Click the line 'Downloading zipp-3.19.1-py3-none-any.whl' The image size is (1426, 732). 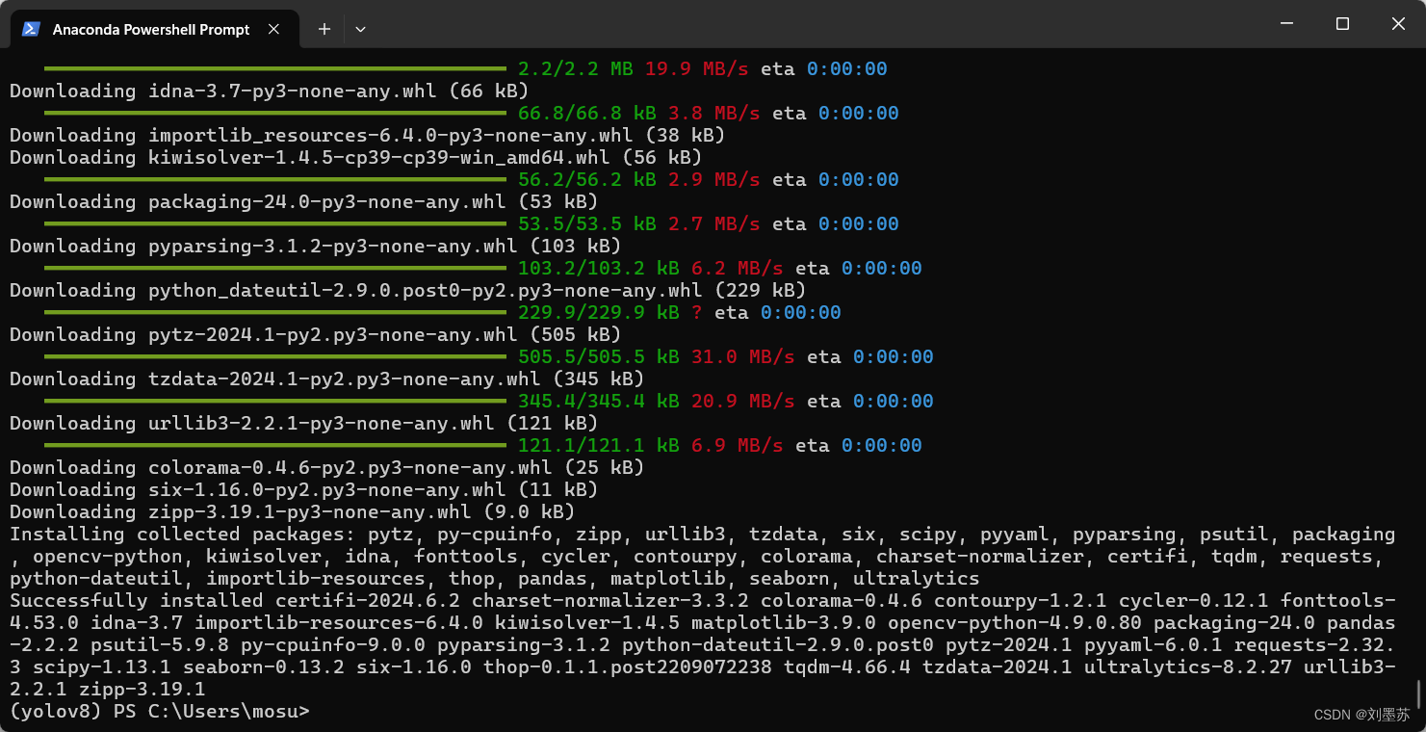[293, 512]
